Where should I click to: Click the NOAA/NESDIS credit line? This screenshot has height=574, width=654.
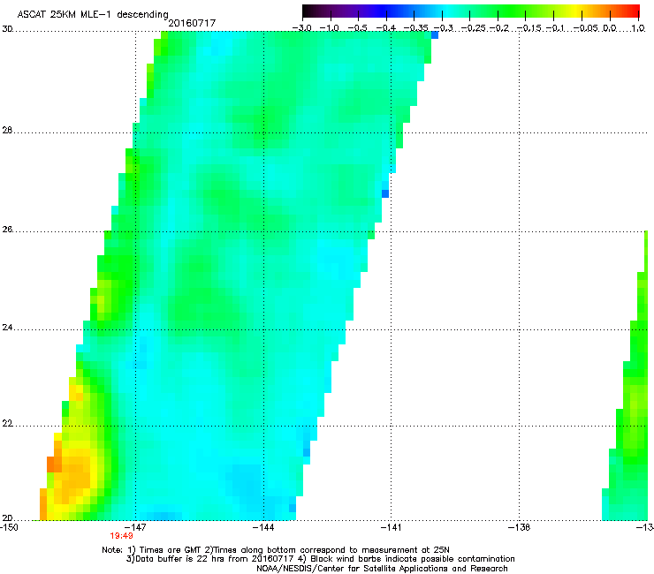pos(382,569)
